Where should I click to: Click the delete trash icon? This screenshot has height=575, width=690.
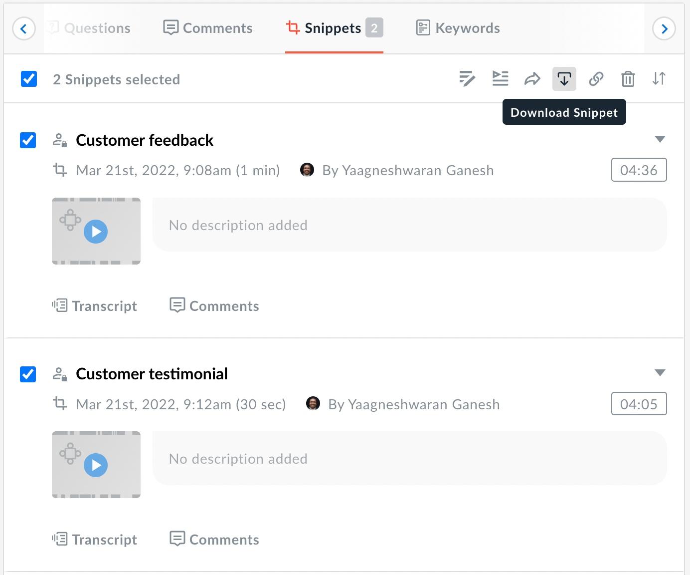click(628, 79)
